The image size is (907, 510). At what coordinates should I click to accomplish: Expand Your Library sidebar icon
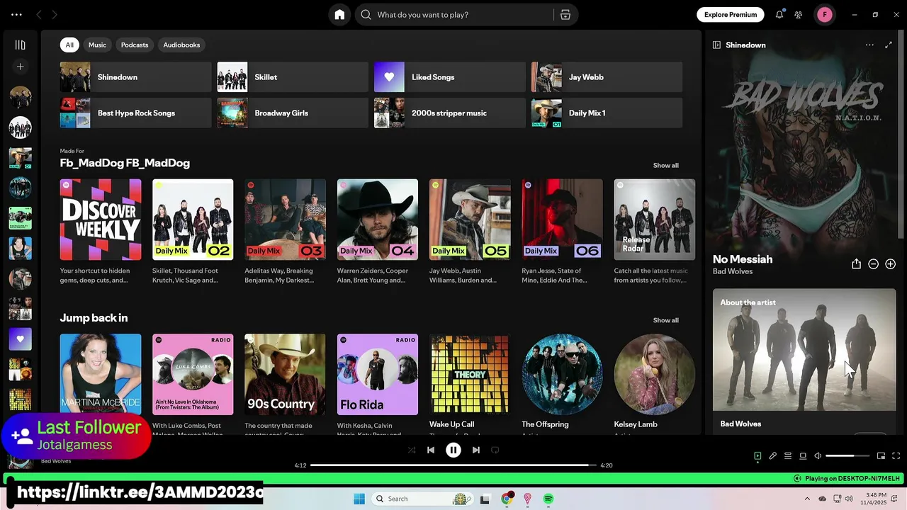point(20,45)
